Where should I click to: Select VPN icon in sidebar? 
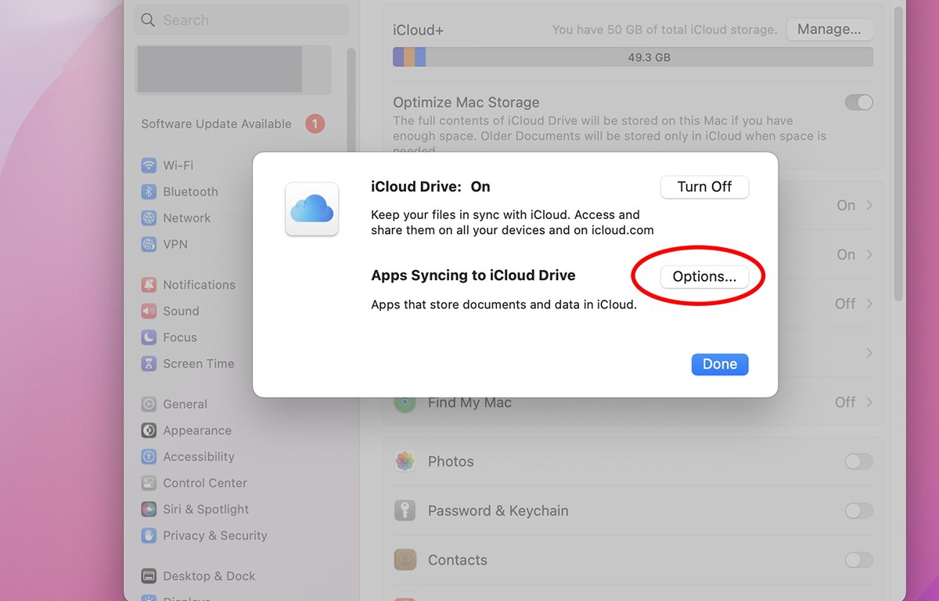tap(149, 244)
